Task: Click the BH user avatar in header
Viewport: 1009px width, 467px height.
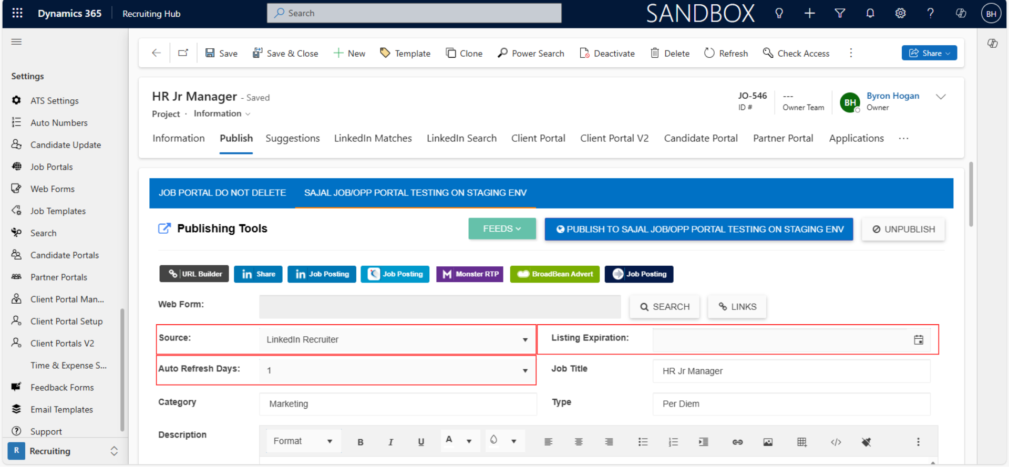Action: coord(991,14)
